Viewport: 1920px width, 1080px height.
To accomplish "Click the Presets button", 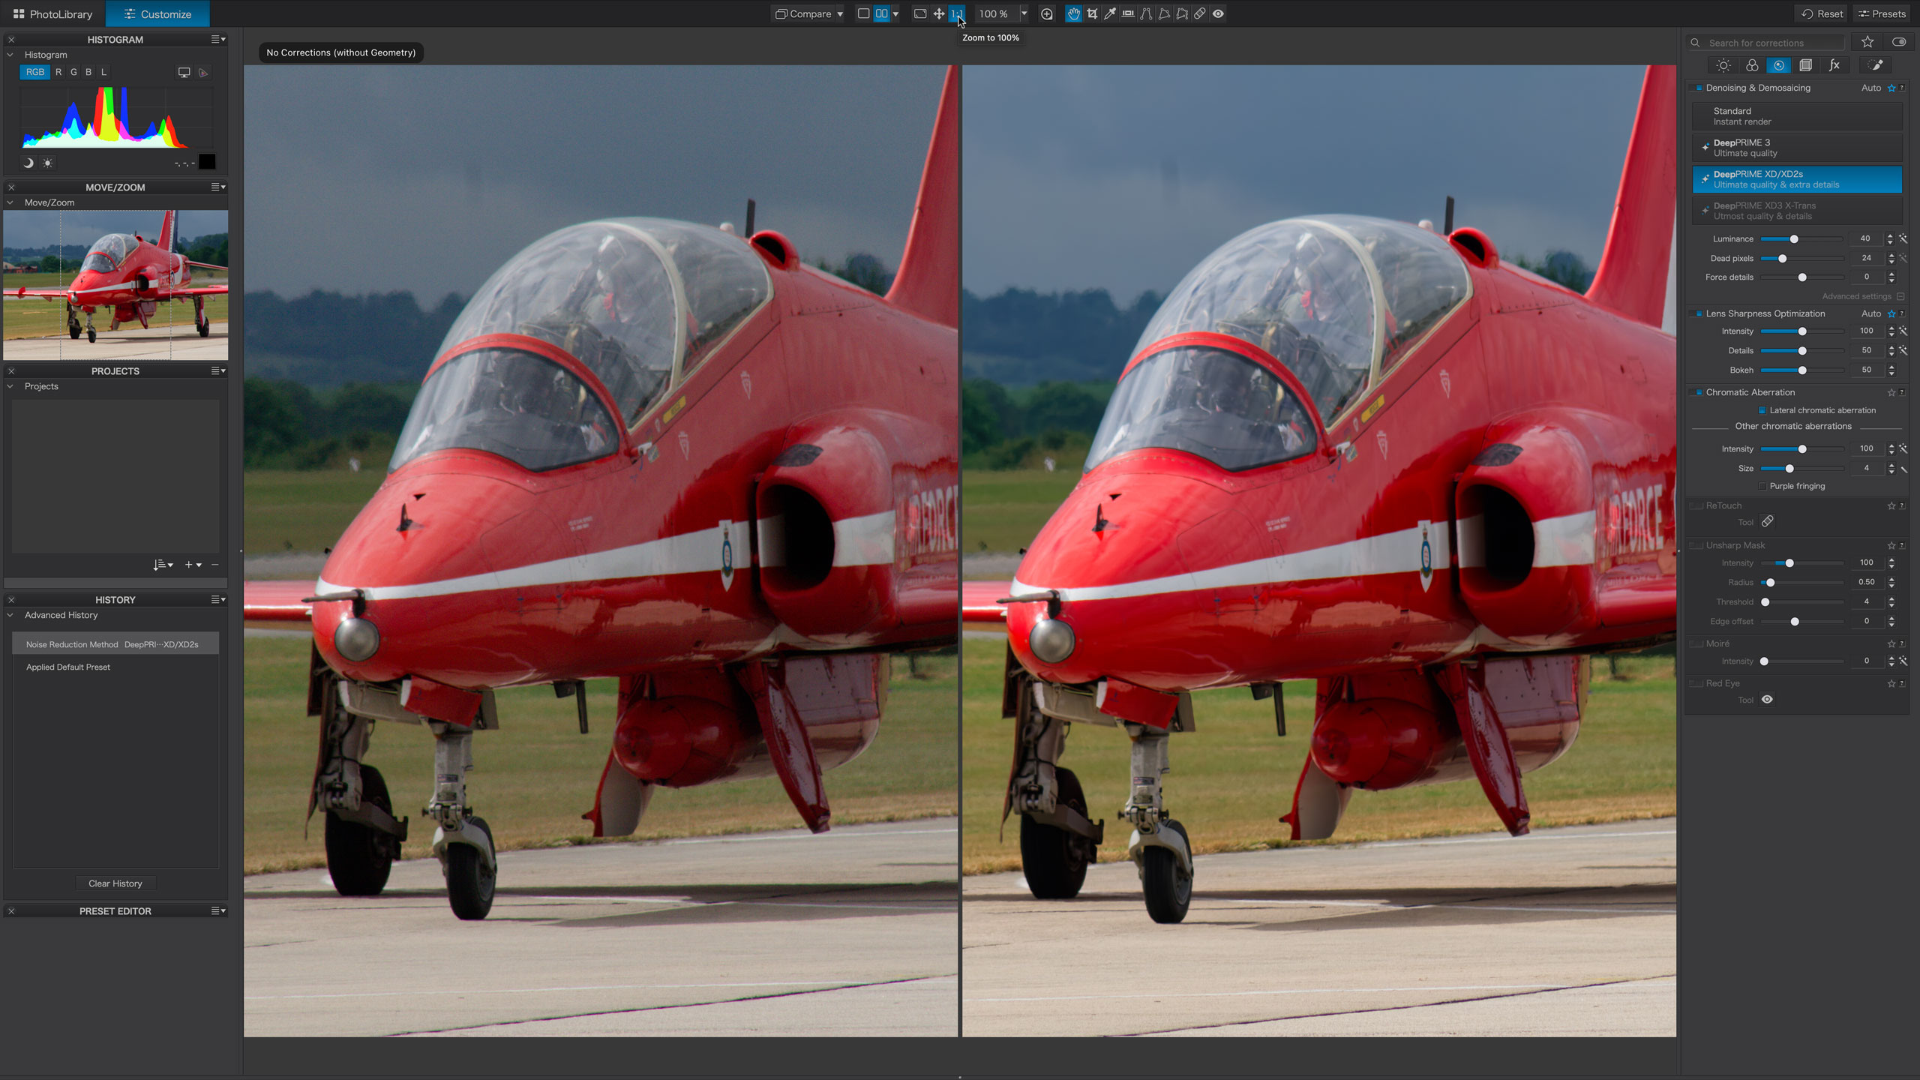I will click(1882, 13).
